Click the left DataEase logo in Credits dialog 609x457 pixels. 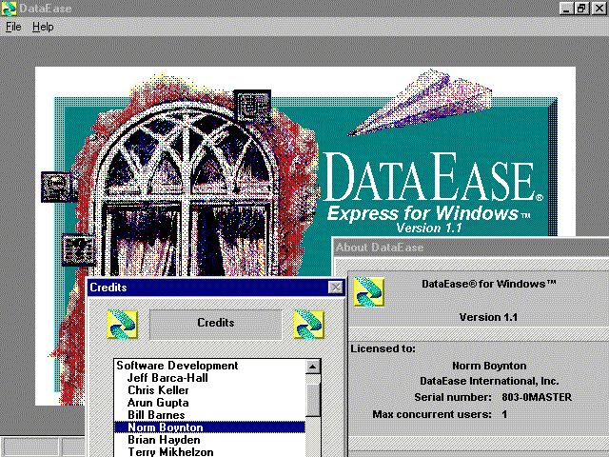pos(123,324)
